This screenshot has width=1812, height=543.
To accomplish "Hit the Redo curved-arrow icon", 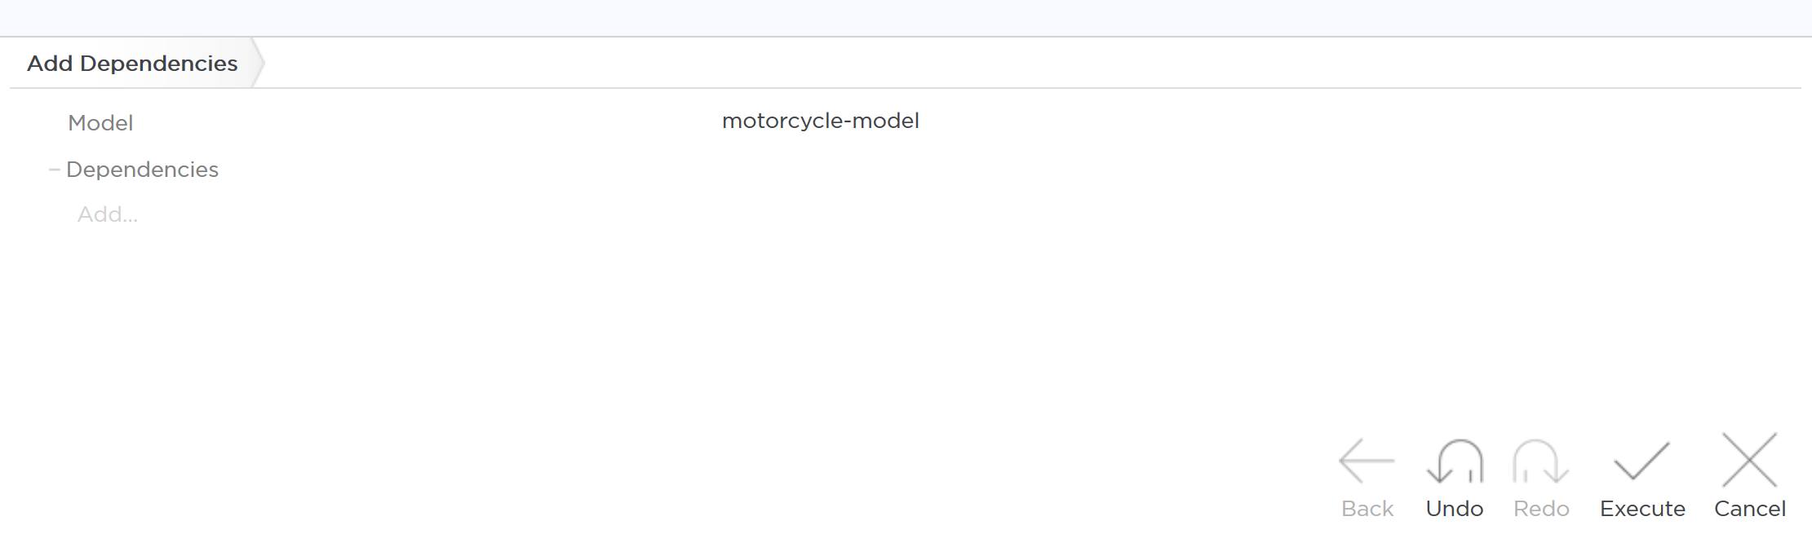I will [1540, 461].
